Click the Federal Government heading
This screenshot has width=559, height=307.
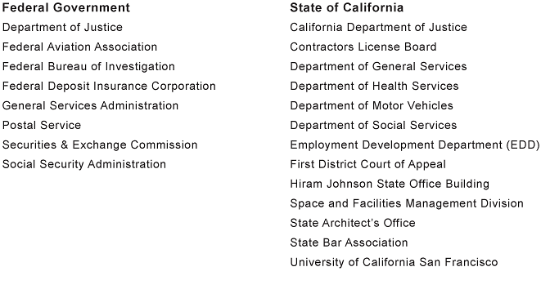click(x=66, y=8)
